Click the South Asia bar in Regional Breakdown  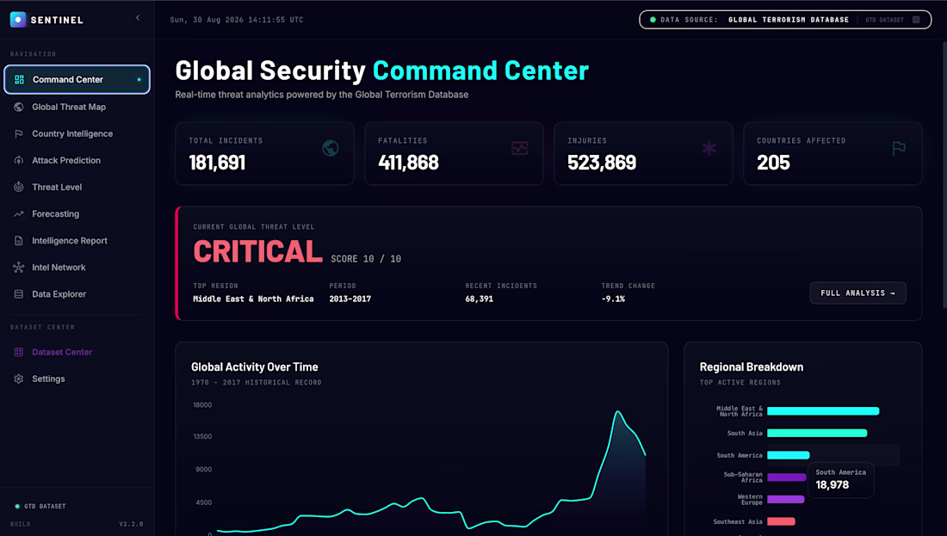817,434
